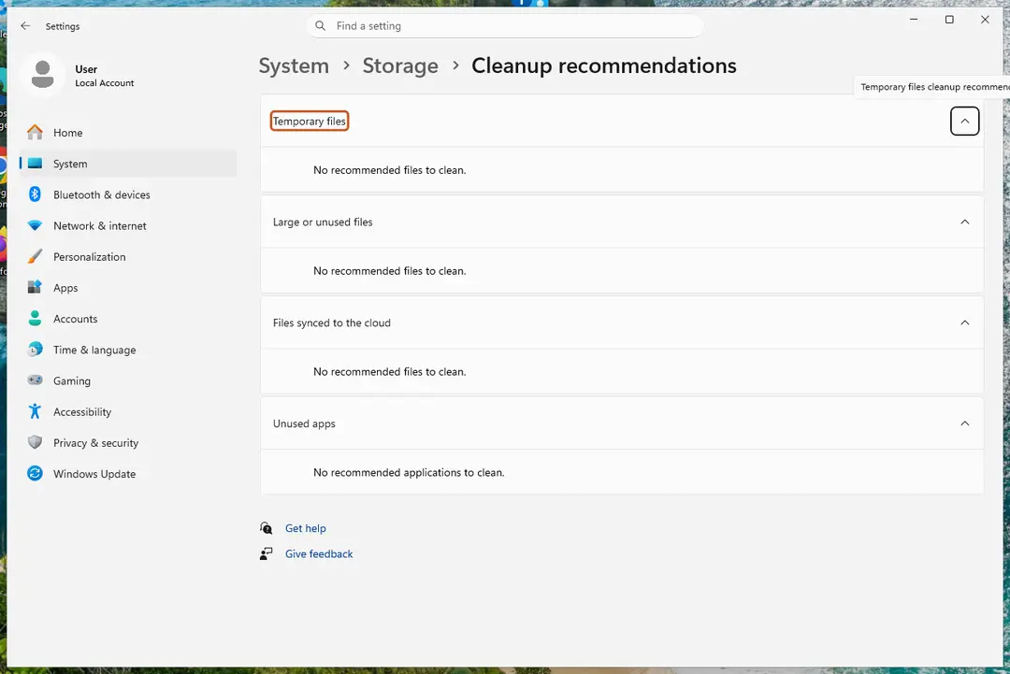Open the Get help link
1010x674 pixels.
tap(305, 528)
